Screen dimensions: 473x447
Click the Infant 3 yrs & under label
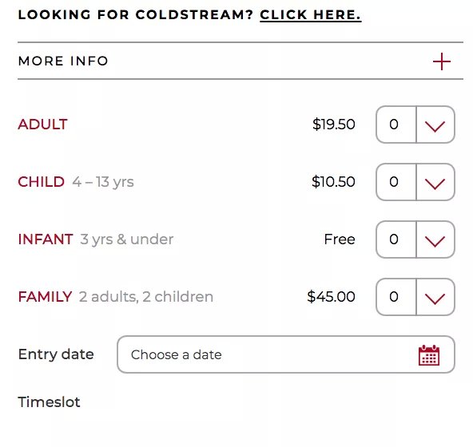[96, 239]
